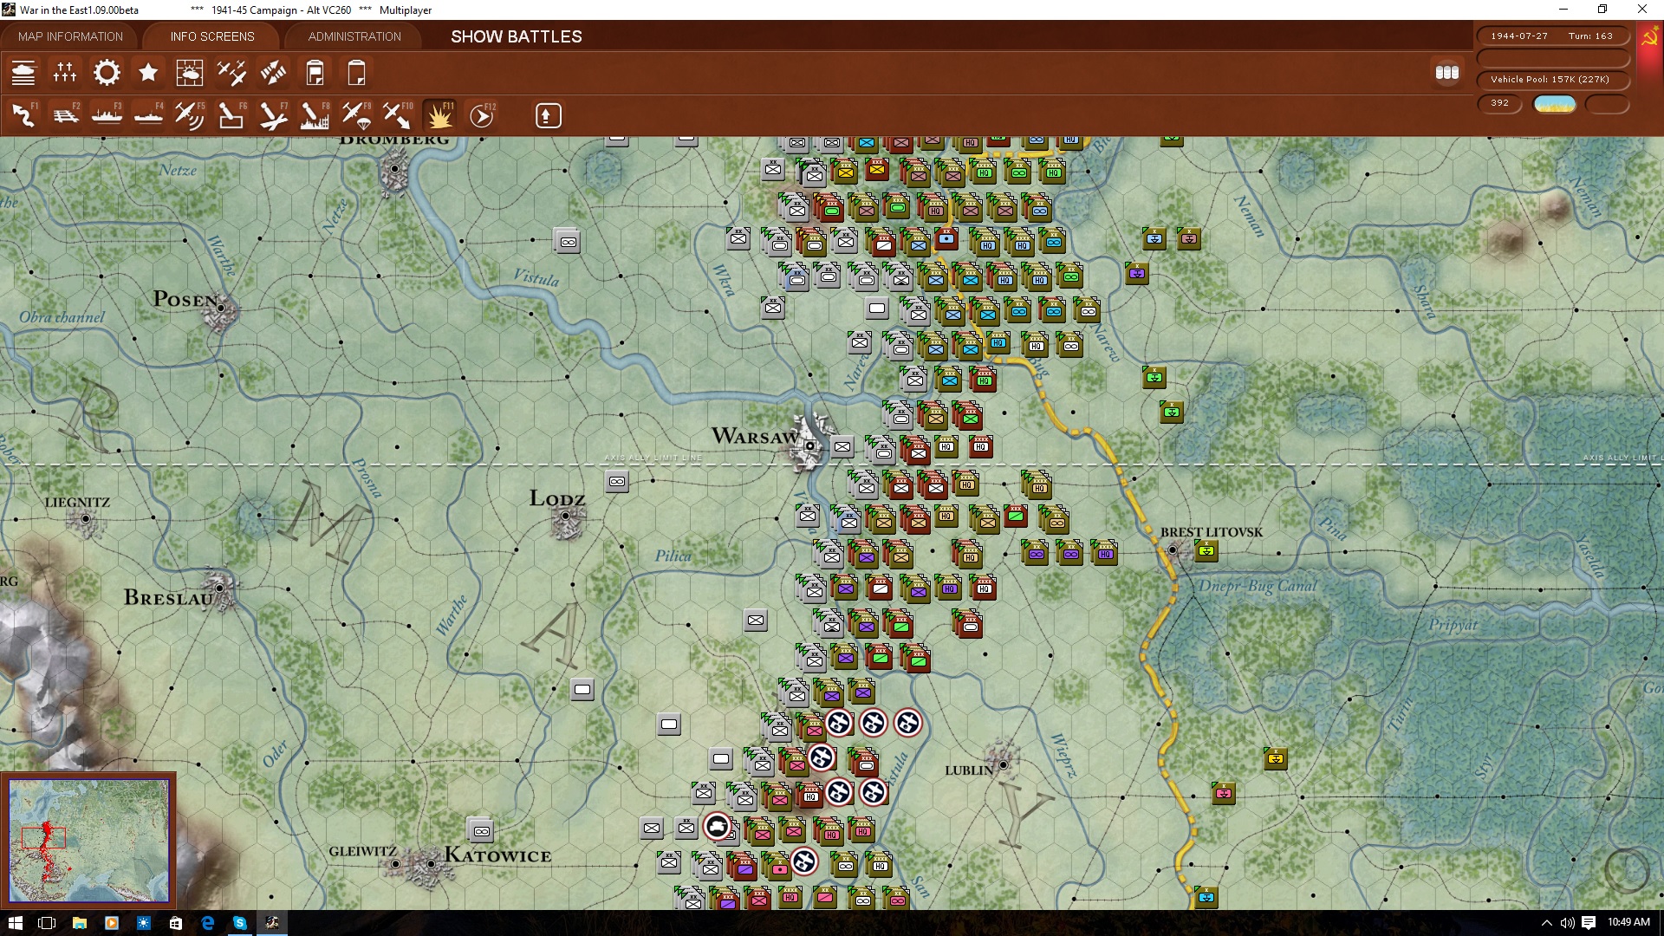Open the Order of Battle screen icon
Image resolution: width=1664 pixels, height=936 pixels.
(x=23, y=73)
